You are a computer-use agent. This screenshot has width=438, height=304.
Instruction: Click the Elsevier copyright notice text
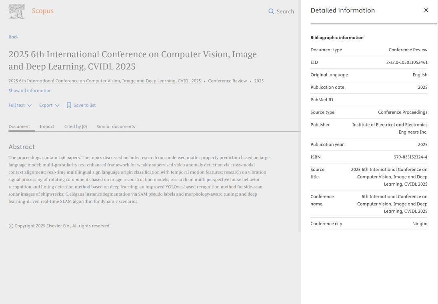[60, 226]
